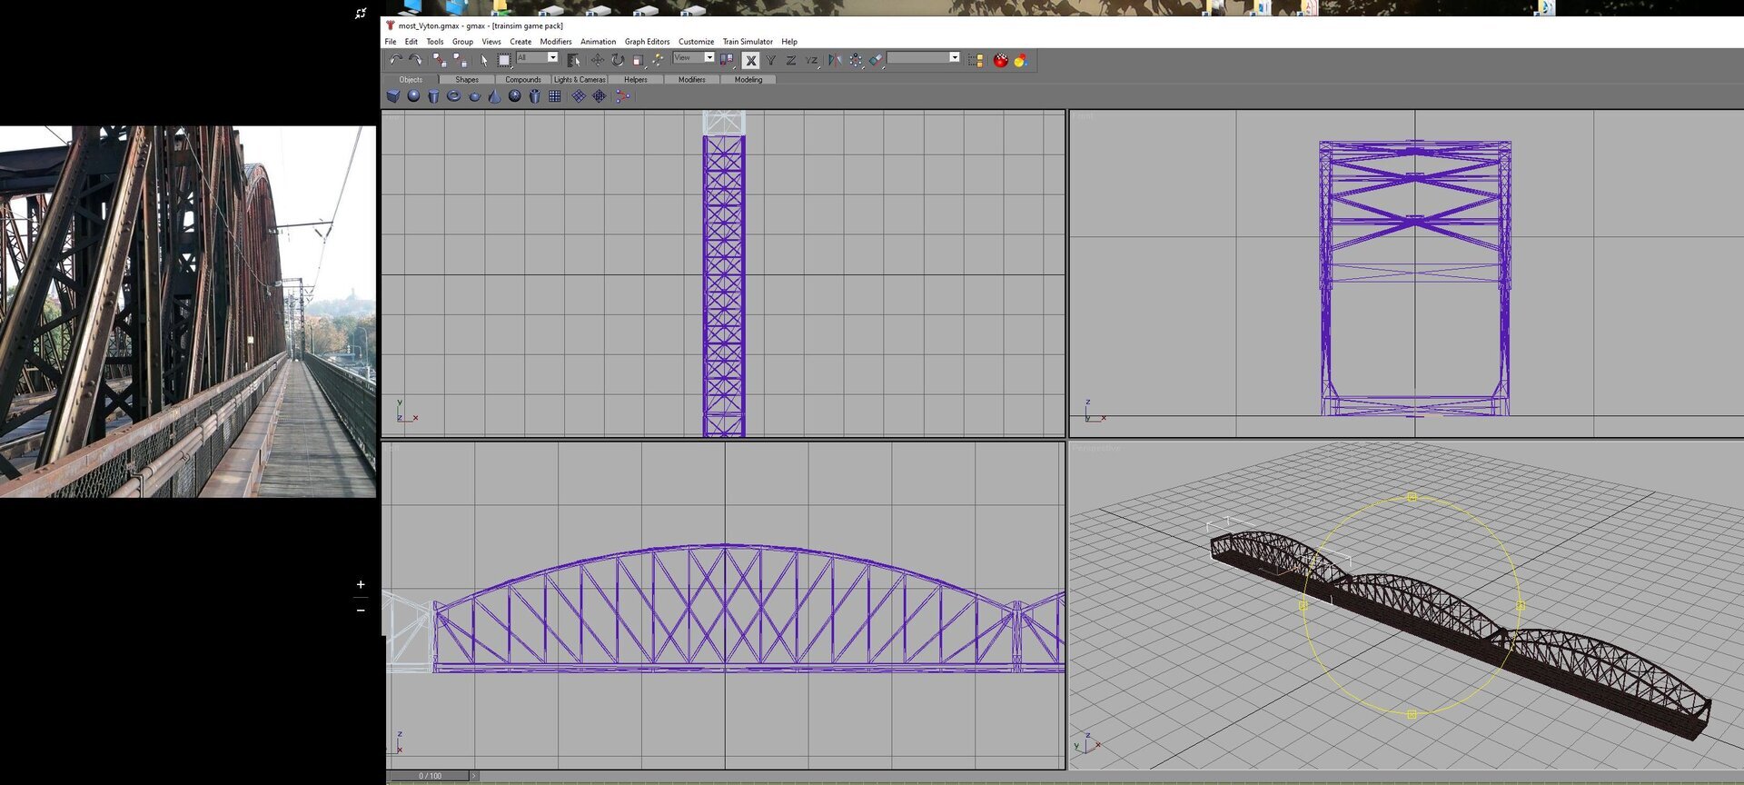Open the named selection sets dropdown
Viewport: 1744px width, 785px height.
click(x=954, y=57)
